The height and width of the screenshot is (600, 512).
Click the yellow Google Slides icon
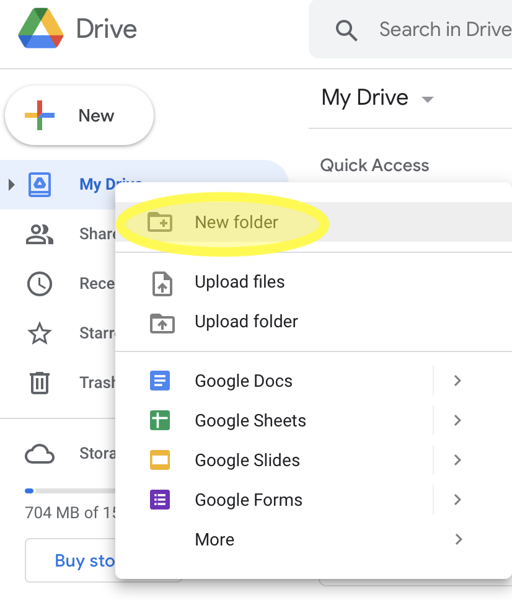tap(160, 460)
